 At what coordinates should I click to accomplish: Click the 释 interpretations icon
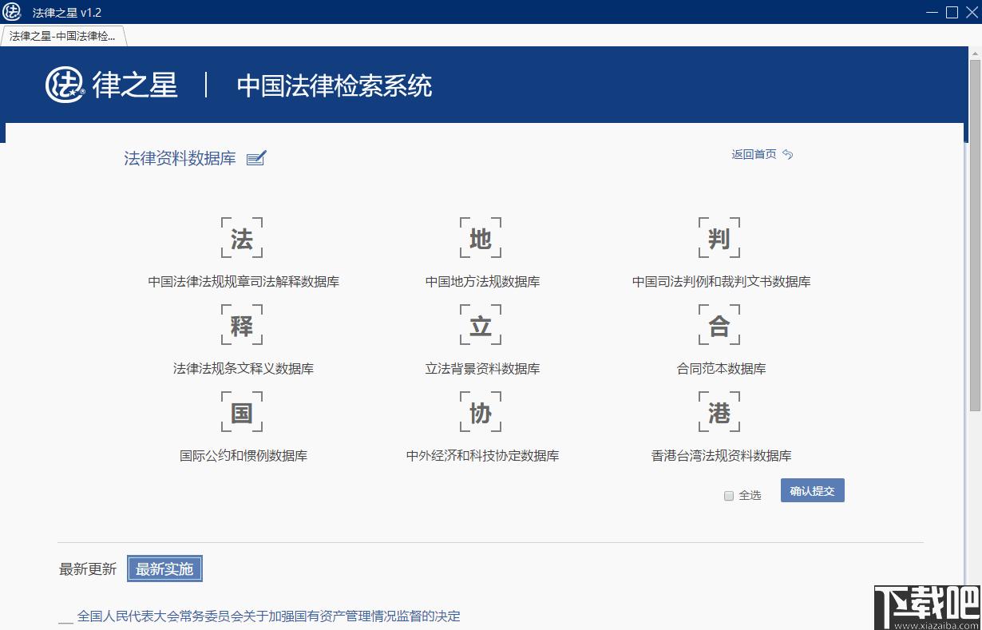click(241, 326)
